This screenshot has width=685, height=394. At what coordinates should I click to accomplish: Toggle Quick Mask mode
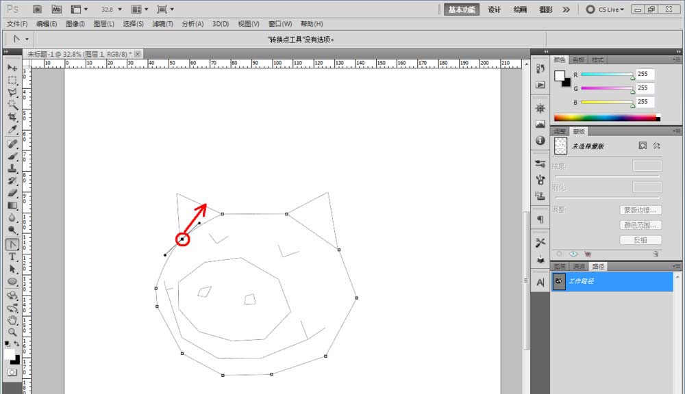12,372
